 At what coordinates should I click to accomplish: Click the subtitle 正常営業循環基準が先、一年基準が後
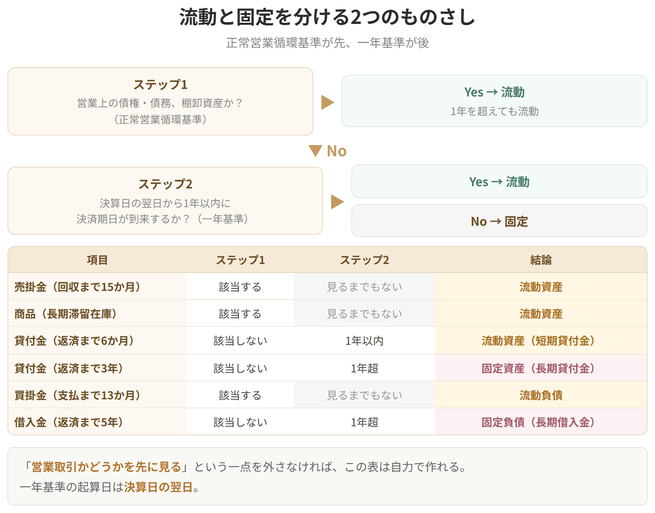[327, 43]
